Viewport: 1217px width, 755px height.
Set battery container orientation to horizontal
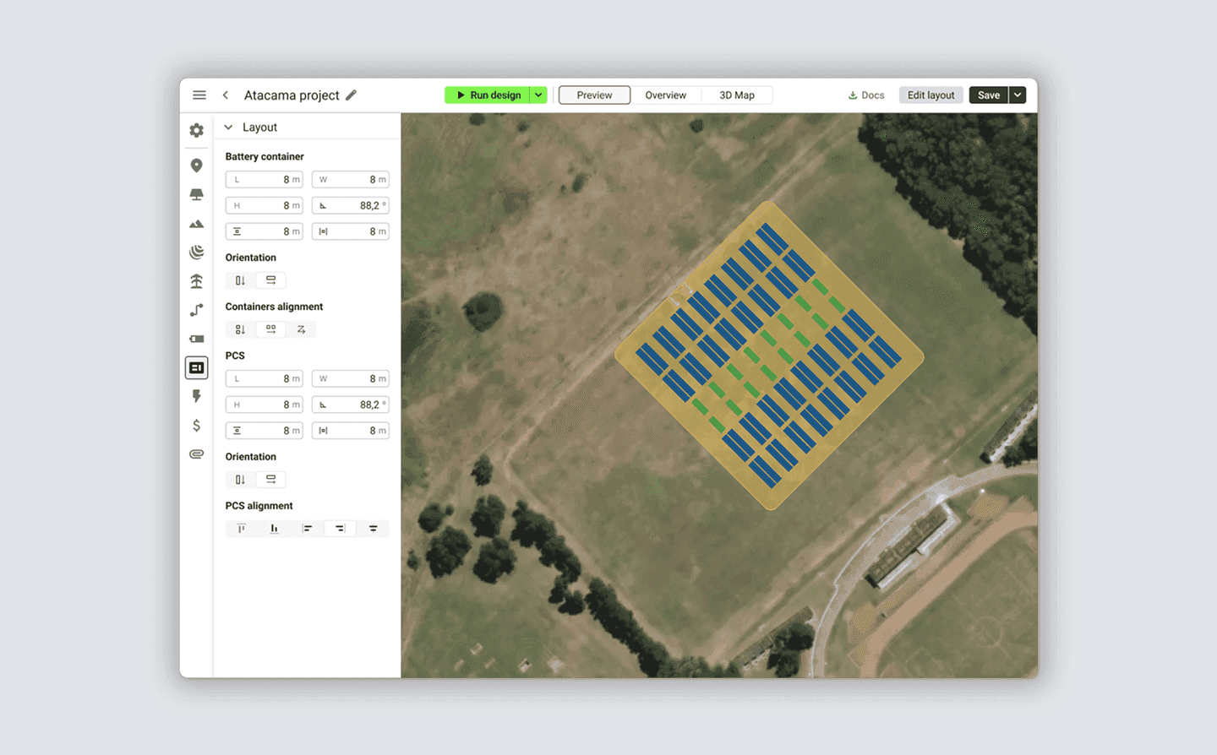click(x=270, y=280)
